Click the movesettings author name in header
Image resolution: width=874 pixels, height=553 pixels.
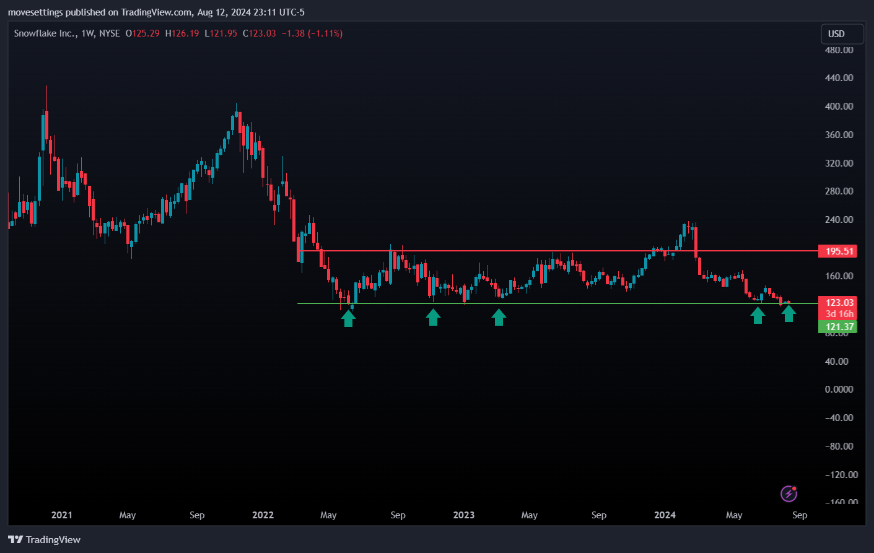click(x=35, y=12)
